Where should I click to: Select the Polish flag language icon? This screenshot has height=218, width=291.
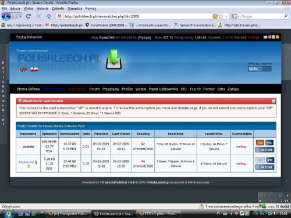(x=34, y=70)
